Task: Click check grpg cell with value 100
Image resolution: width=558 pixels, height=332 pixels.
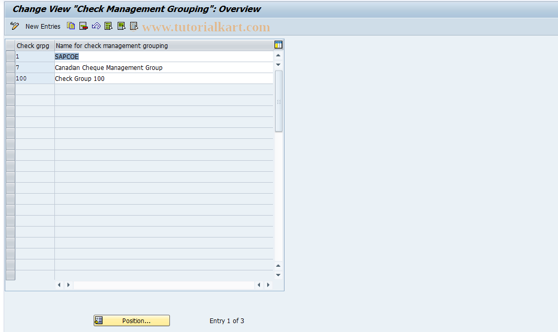Action: [x=35, y=78]
